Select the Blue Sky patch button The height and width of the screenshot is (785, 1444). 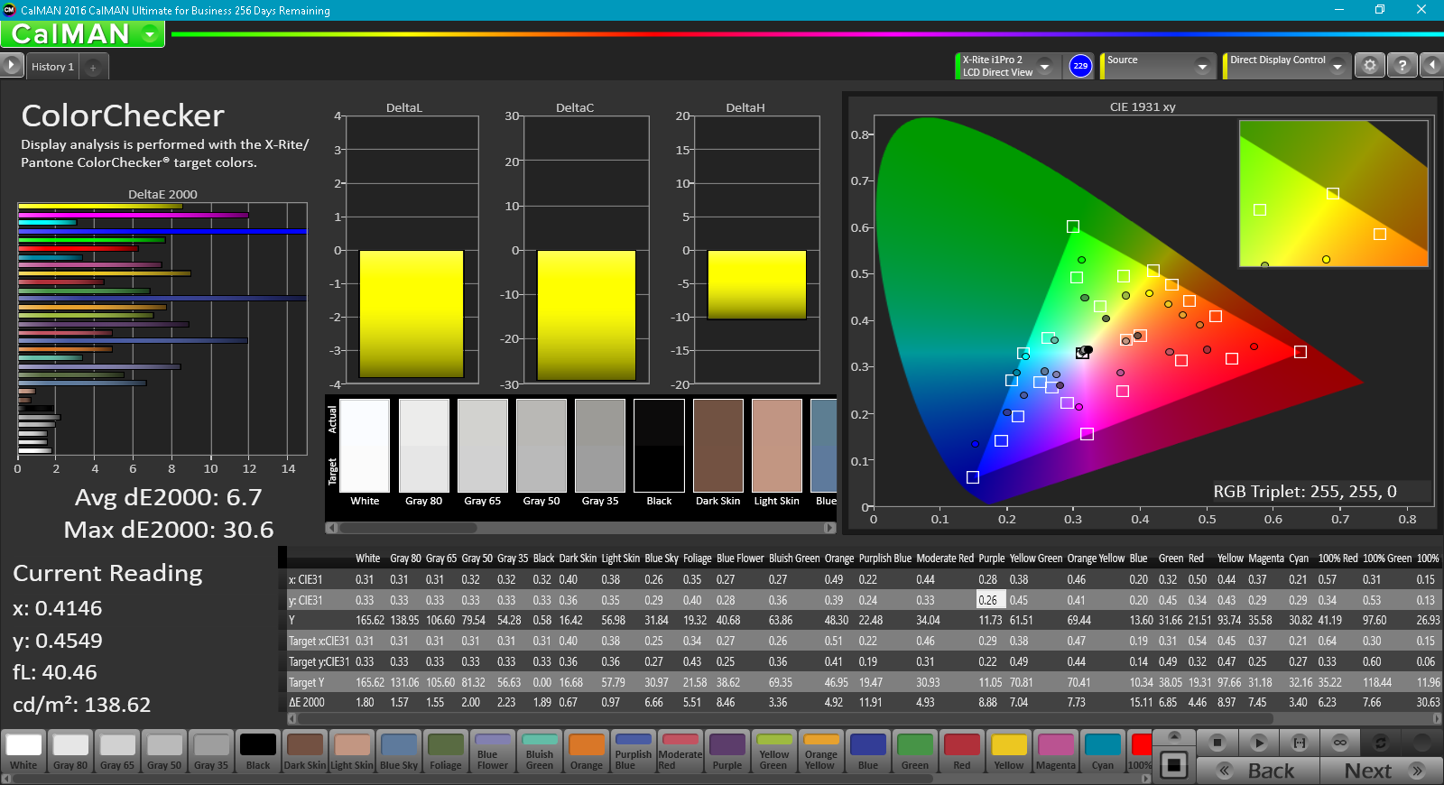[399, 752]
